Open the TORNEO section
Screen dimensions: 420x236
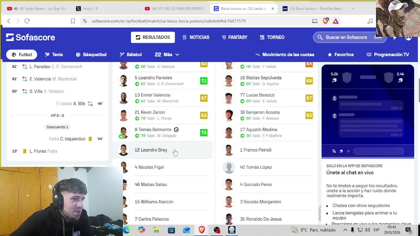coord(272,37)
